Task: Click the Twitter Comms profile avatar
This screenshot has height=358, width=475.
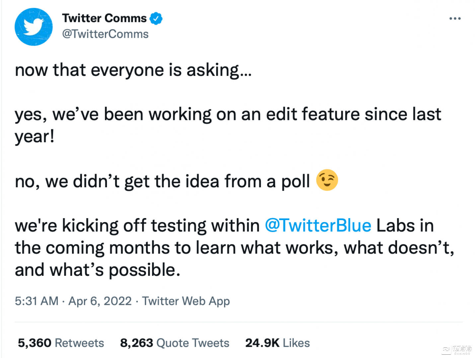Action: tap(34, 27)
